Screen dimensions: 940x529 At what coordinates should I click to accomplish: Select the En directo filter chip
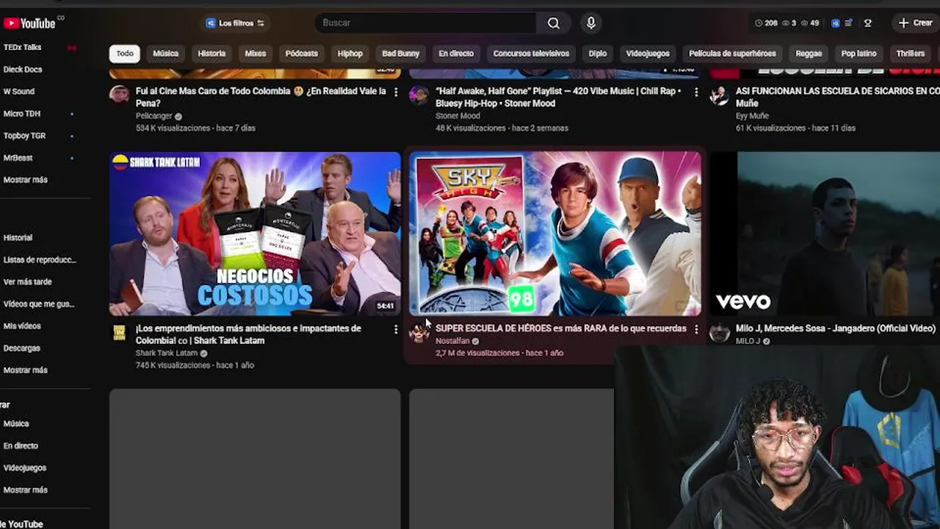456,54
